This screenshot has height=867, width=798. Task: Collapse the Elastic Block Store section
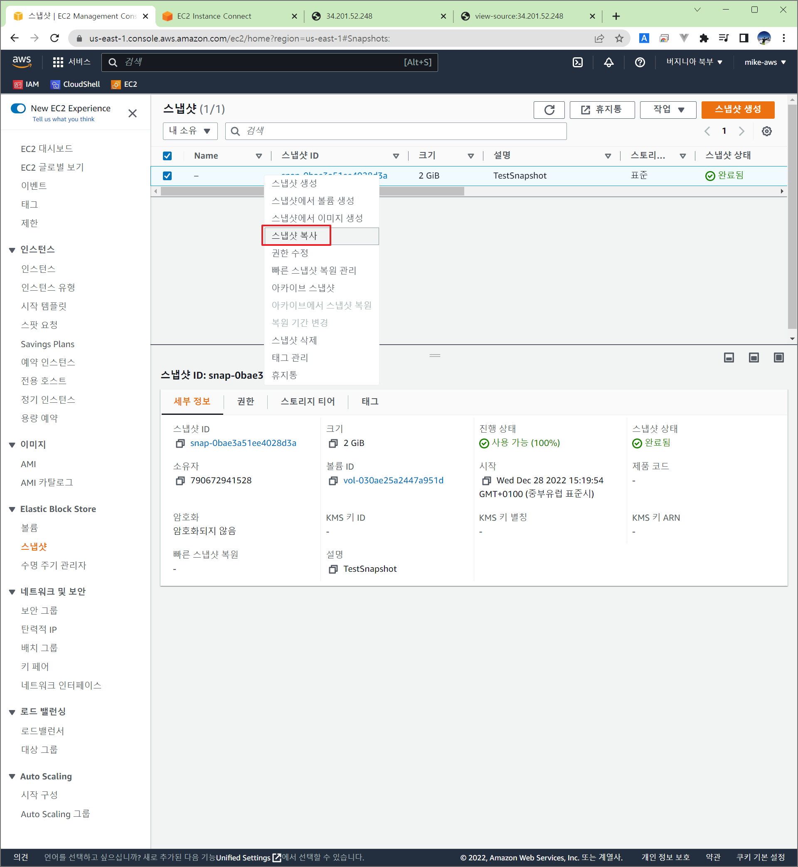coord(12,509)
